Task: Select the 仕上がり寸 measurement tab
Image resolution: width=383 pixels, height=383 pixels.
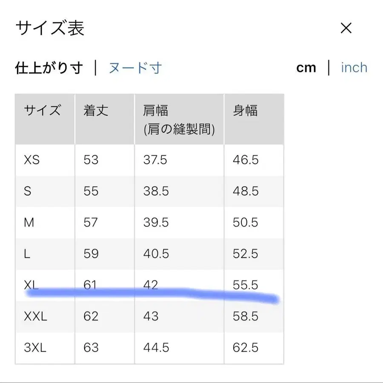Action: 48,68
